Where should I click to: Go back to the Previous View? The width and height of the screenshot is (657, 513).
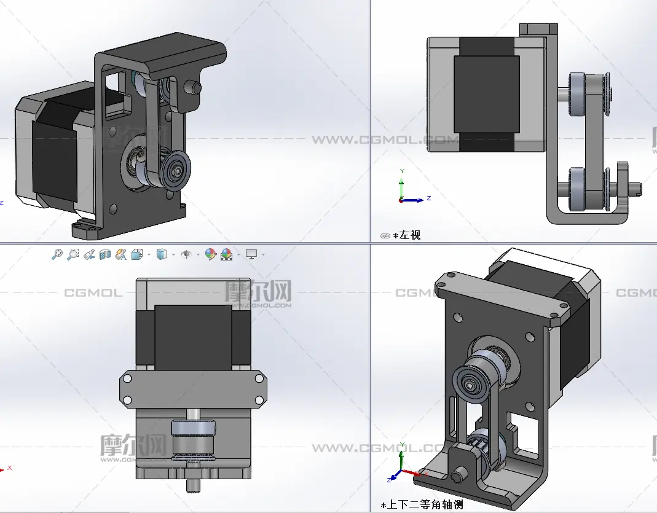pos(89,254)
